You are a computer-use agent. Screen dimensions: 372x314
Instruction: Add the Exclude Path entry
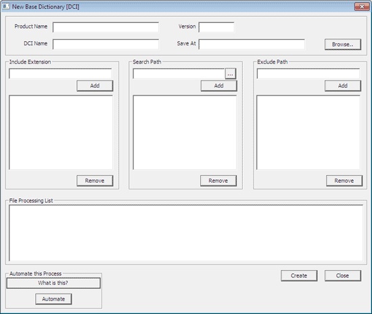coord(343,86)
